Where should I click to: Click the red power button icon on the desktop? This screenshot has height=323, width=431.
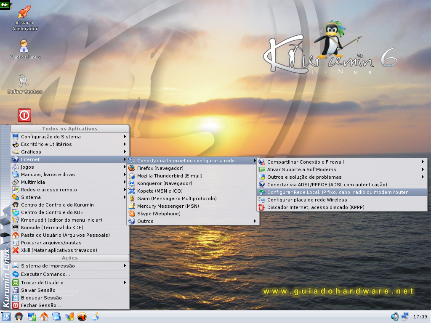(x=24, y=115)
